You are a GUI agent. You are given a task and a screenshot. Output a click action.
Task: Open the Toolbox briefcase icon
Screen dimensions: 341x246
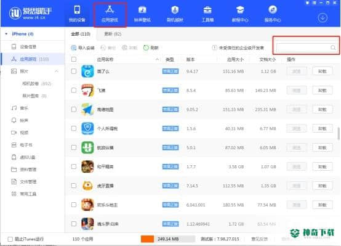207,10
